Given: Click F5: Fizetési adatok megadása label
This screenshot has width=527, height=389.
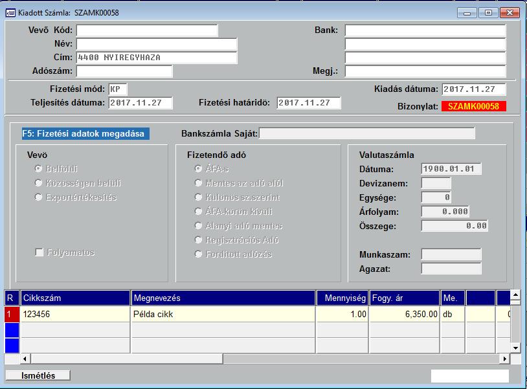Looking at the screenshot, I should coord(85,133).
